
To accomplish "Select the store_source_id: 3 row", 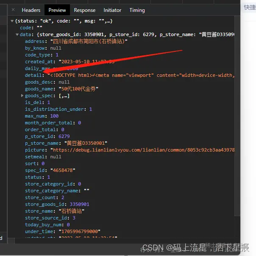I will (50, 218).
